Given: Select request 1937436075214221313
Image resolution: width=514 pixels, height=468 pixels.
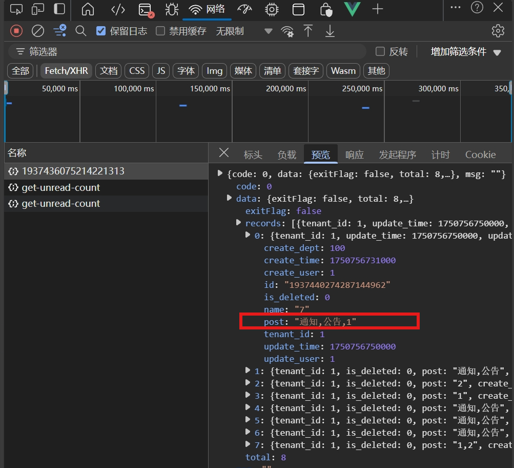Looking at the screenshot, I should click(106, 171).
